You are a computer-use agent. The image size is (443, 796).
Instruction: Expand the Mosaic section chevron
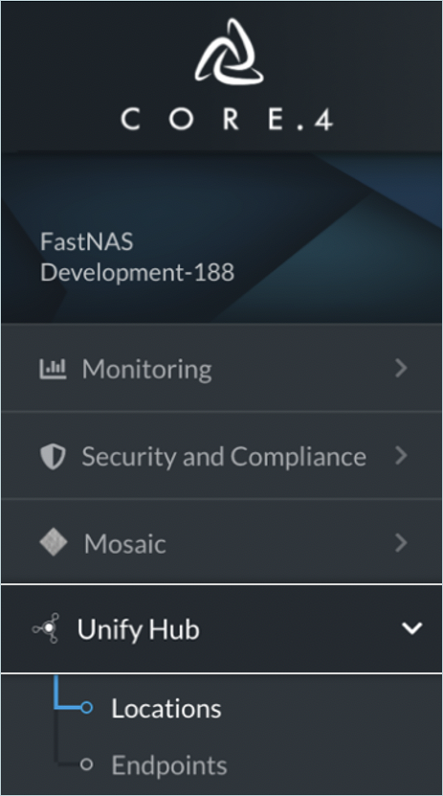point(402,543)
